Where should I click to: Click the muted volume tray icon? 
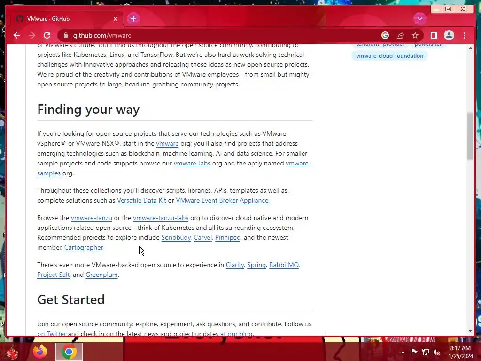click(437, 352)
